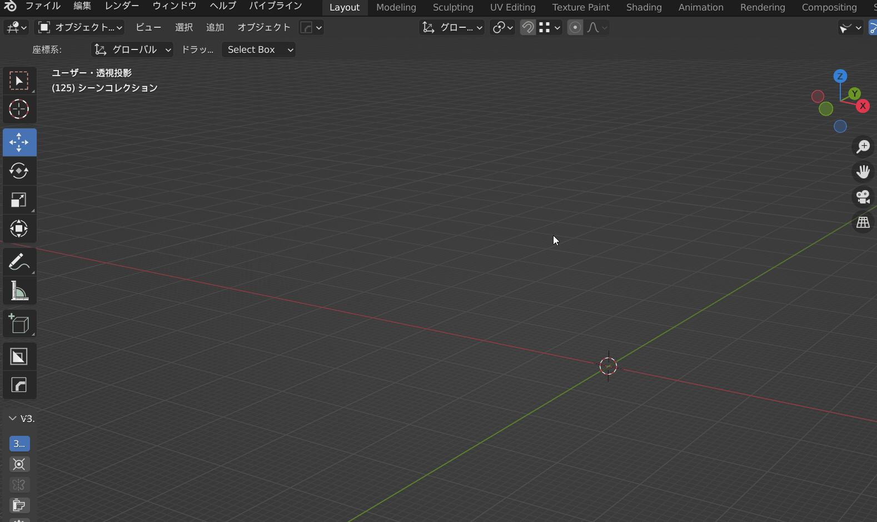This screenshot has width=877, height=522.
Task: Open the パイプライン menu
Action: click(x=276, y=6)
